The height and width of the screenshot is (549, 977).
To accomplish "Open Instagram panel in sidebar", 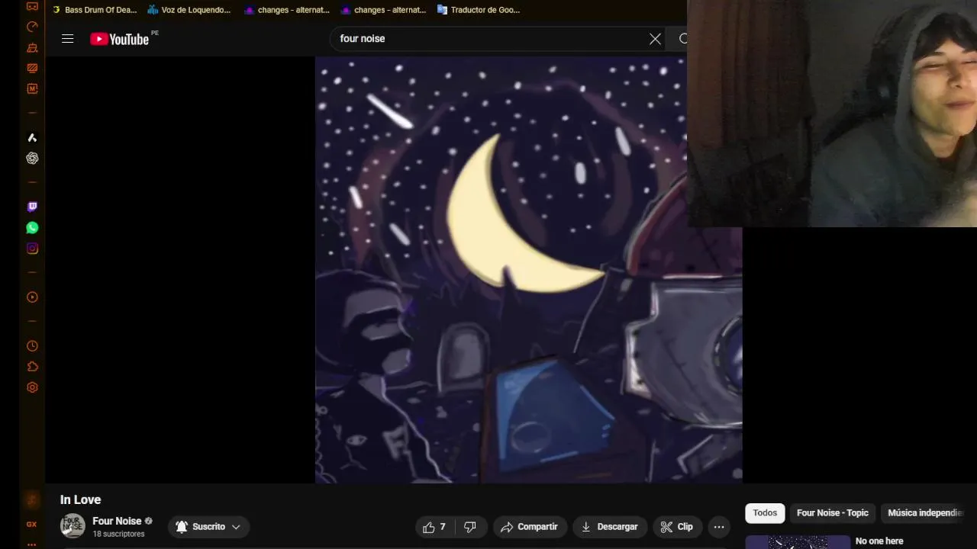I will coord(32,249).
